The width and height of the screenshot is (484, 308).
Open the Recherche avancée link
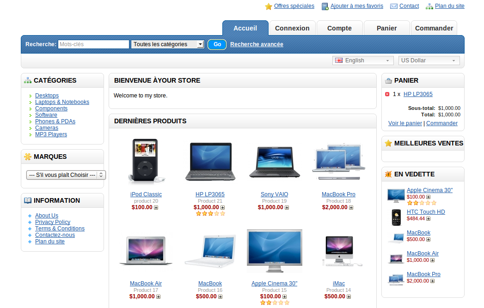coord(257,44)
